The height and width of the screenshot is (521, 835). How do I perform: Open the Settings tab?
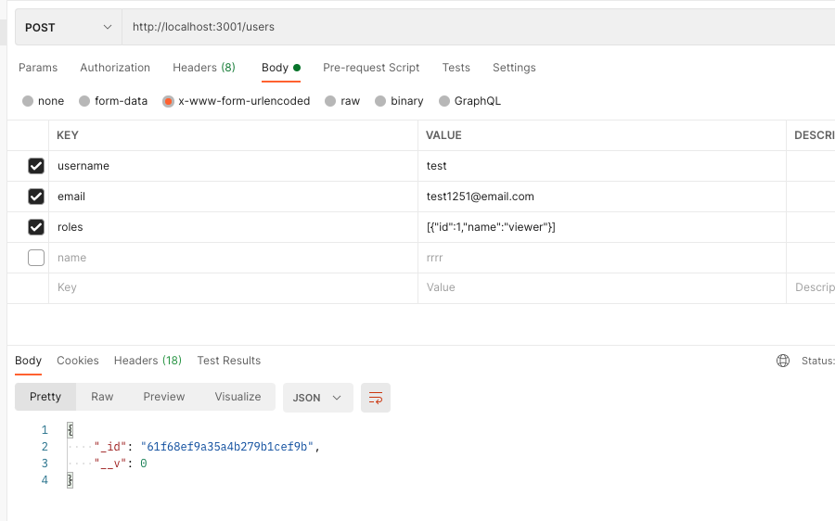pyautogui.click(x=514, y=68)
